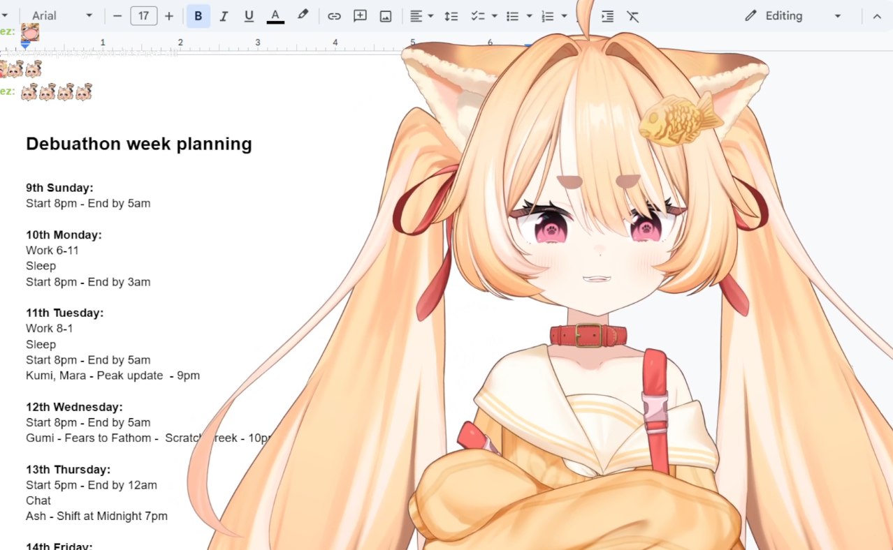Image resolution: width=893 pixels, height=550 pixels.
Task: Clear formatting with the crossed-T icon
Action: click(x=633, y=16)
